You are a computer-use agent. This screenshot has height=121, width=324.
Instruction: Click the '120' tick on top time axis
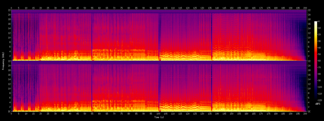click(188, 8)
